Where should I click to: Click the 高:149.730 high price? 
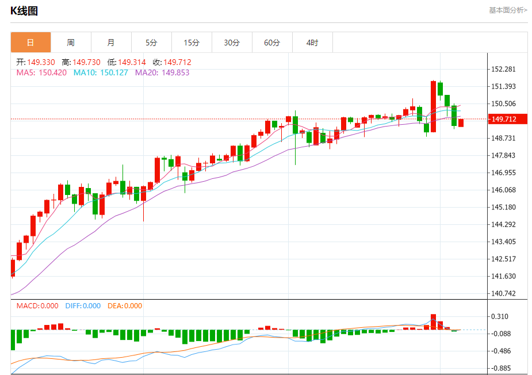click(81, 62)
